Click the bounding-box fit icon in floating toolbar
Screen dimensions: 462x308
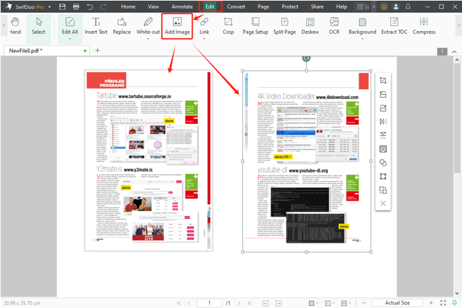pos(383,176)
